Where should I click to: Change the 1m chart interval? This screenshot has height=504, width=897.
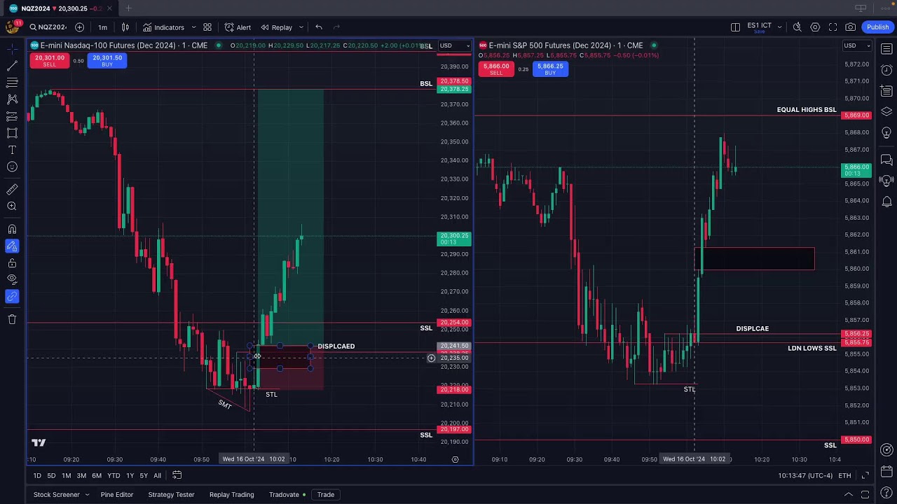click(x=102, y=27)
